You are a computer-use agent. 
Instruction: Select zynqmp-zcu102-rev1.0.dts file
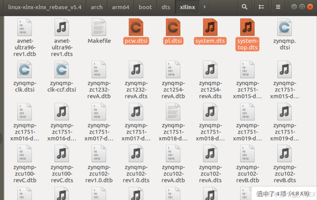[136, 164]
